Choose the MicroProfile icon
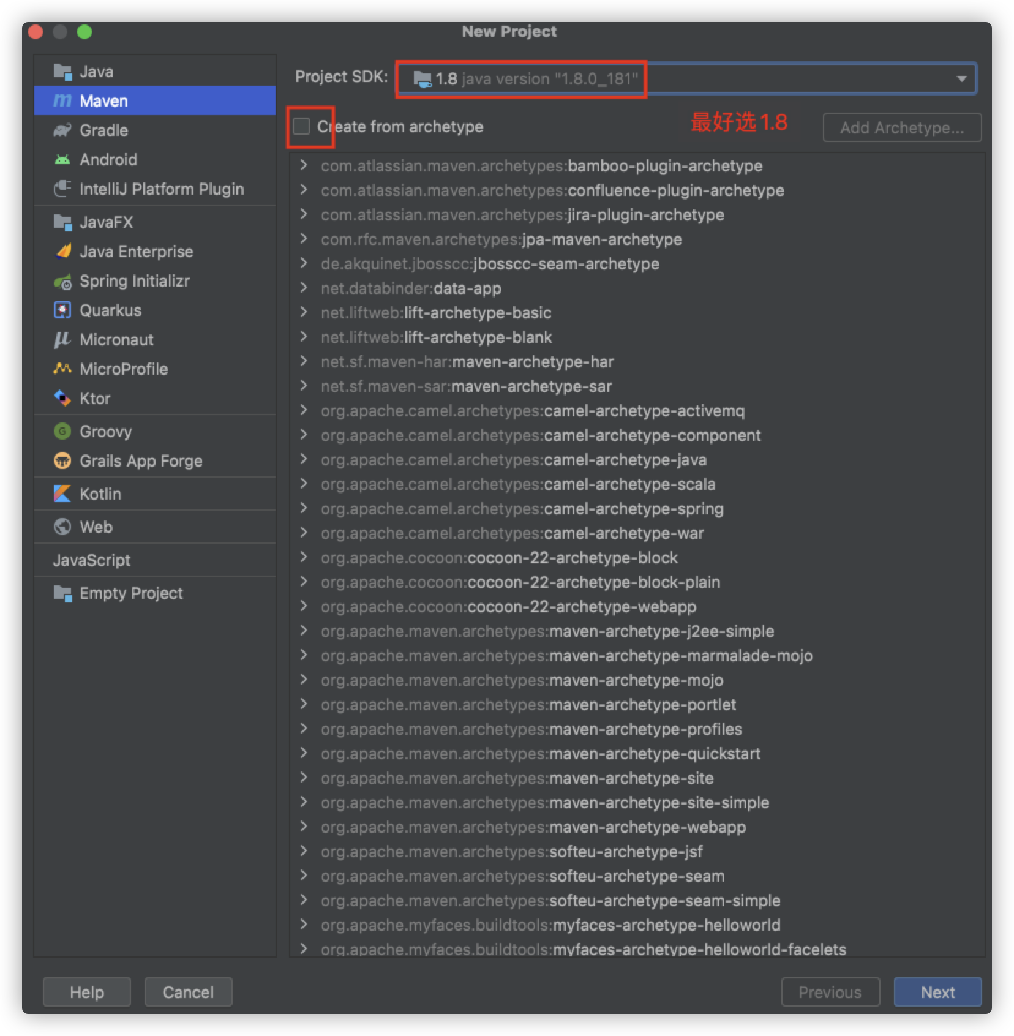This screenshot has width=1014, height=1036. pyautogui.click(x=62, y=369)
